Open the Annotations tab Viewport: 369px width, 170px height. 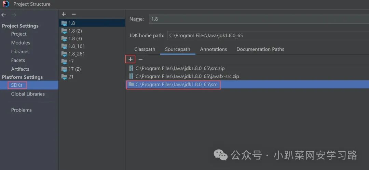tap(214, 49)
